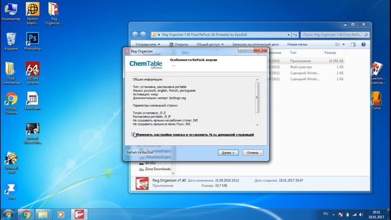The width and height of the screenshot is (391, 220).
Task: Launch Uninstall Tool from desktop
Action: (x=11, y=163)
